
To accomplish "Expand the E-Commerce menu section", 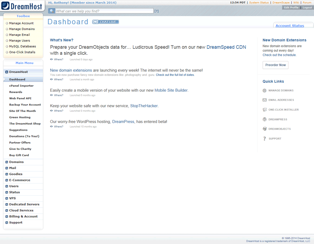I will (x=7, y=180).
